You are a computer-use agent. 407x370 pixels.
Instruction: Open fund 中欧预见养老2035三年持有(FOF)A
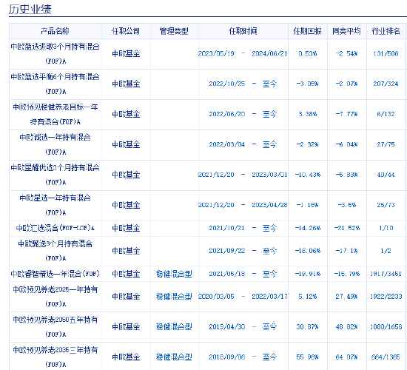click(55, 357)
